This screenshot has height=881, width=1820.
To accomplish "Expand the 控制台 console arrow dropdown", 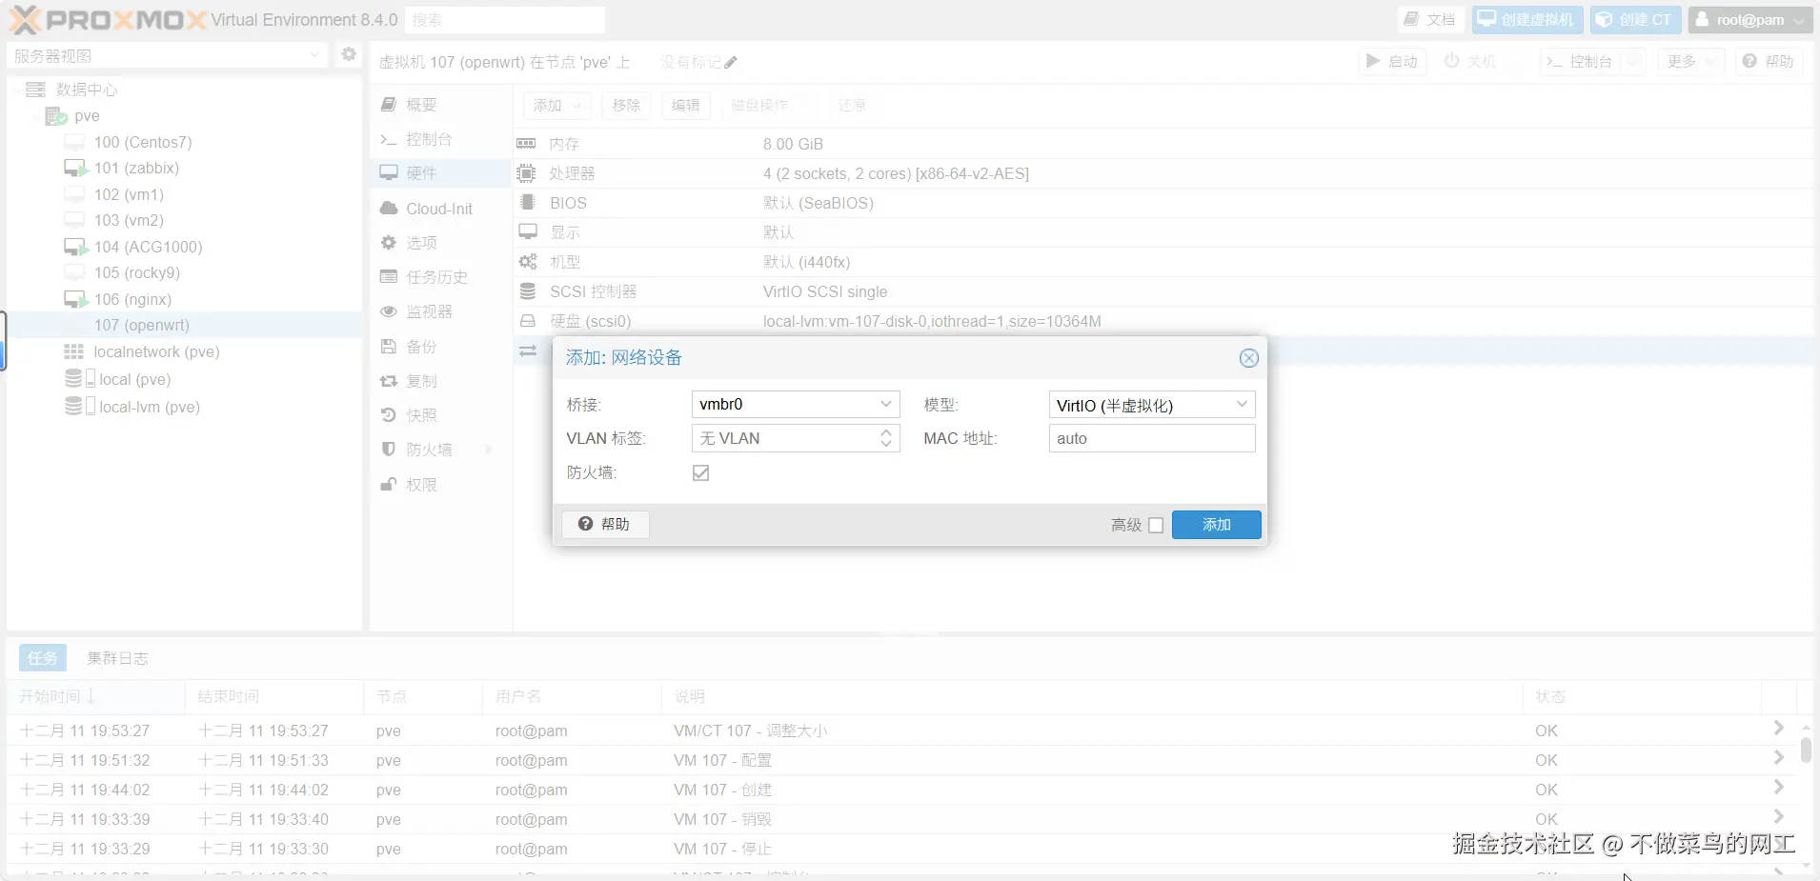I will (1632, 62).
